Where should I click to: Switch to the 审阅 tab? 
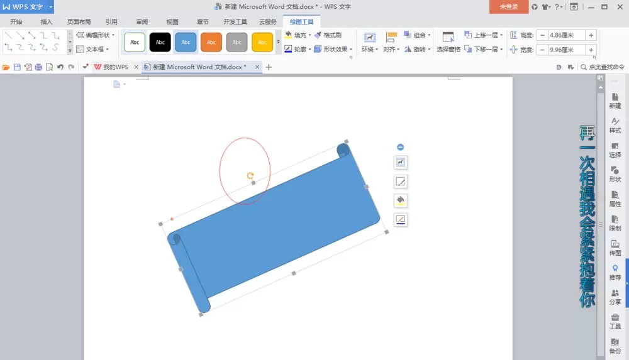[x=142, y=21]
